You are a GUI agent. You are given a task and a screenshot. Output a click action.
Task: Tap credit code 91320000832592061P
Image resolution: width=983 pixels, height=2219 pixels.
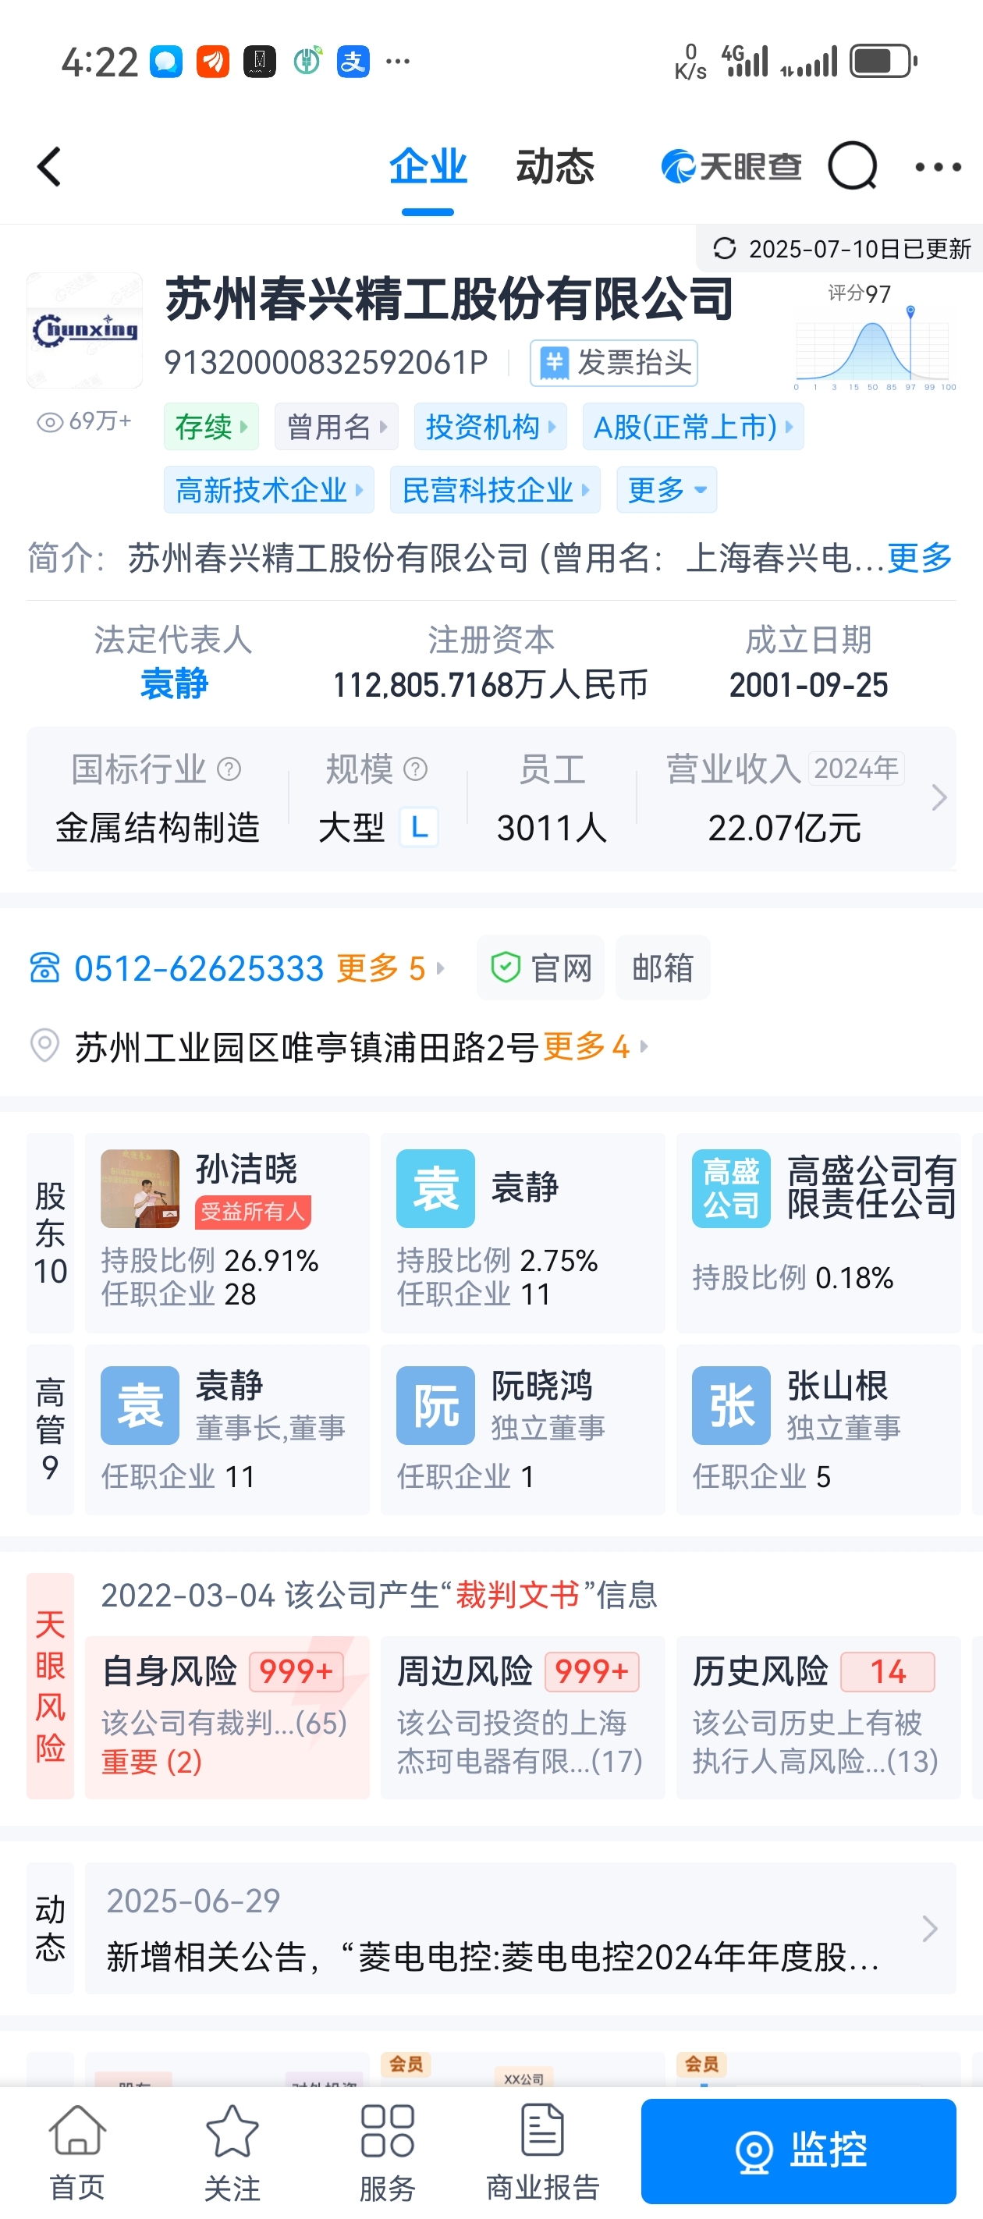(325, 363)
